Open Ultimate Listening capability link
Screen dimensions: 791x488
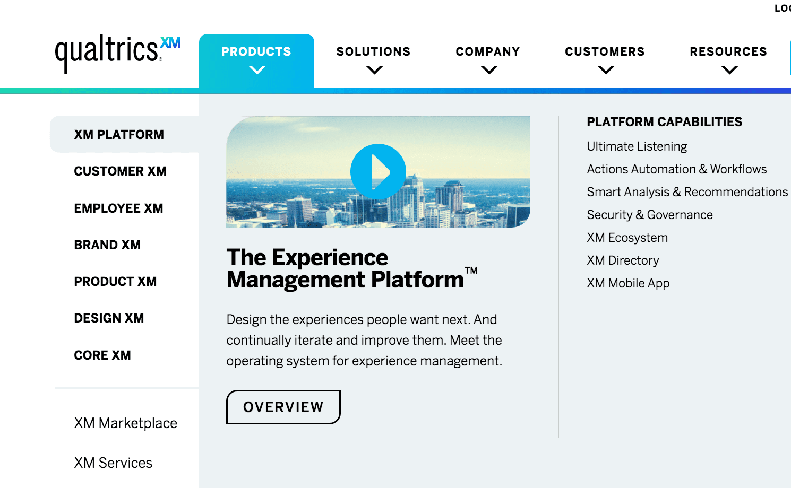(x=637, y=146)
